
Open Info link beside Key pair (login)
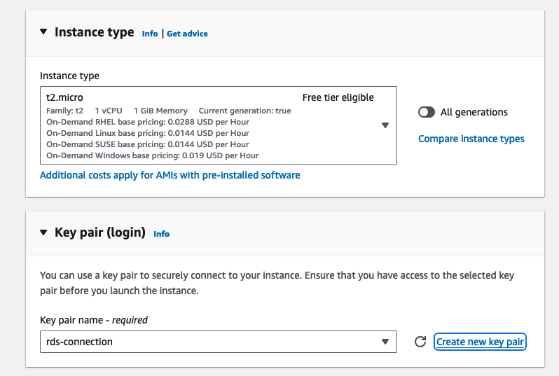tap(161, 234)
